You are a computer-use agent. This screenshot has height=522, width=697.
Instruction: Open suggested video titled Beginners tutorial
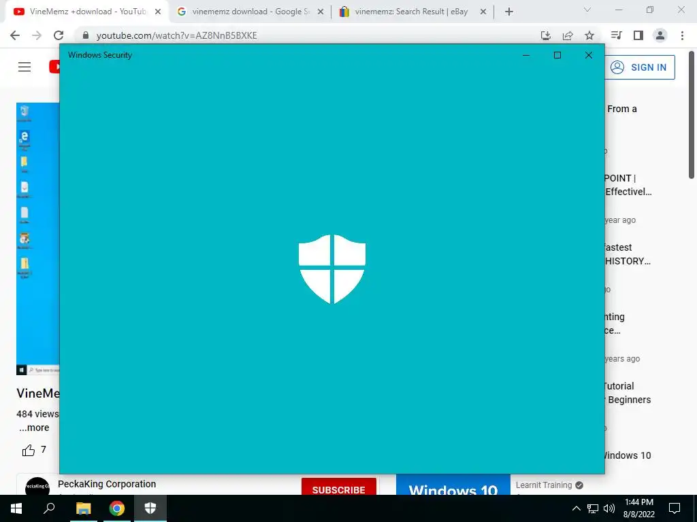click(628, 393)
